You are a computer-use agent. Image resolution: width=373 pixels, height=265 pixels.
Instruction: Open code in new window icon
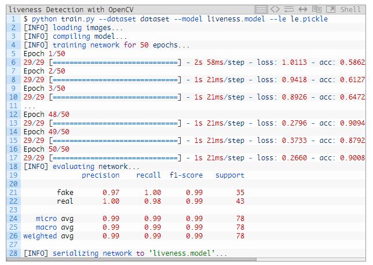point(330,9)
